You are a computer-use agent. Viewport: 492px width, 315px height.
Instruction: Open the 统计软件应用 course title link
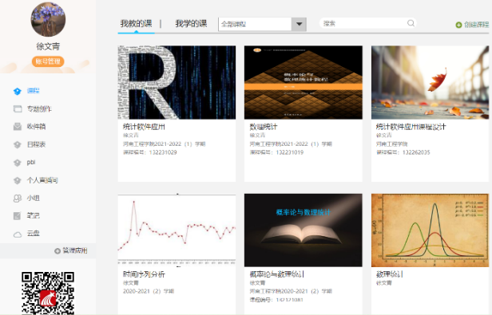click(144, 127)
